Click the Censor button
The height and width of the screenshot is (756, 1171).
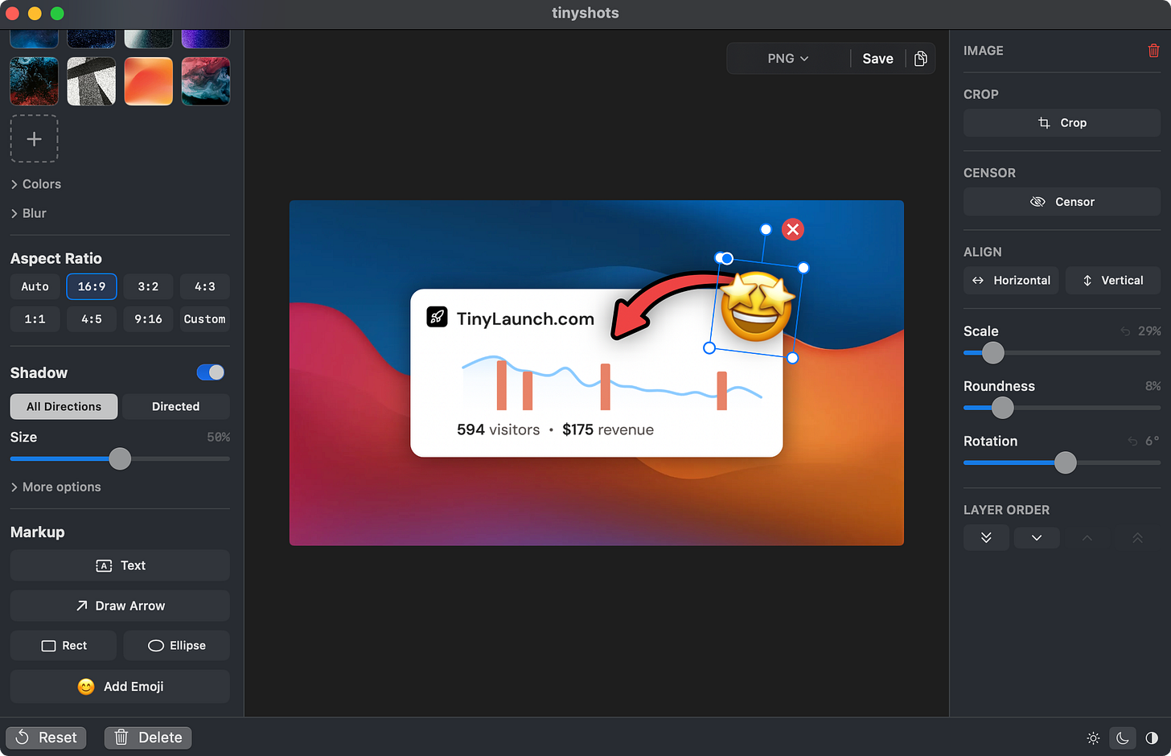(1062, 202)
